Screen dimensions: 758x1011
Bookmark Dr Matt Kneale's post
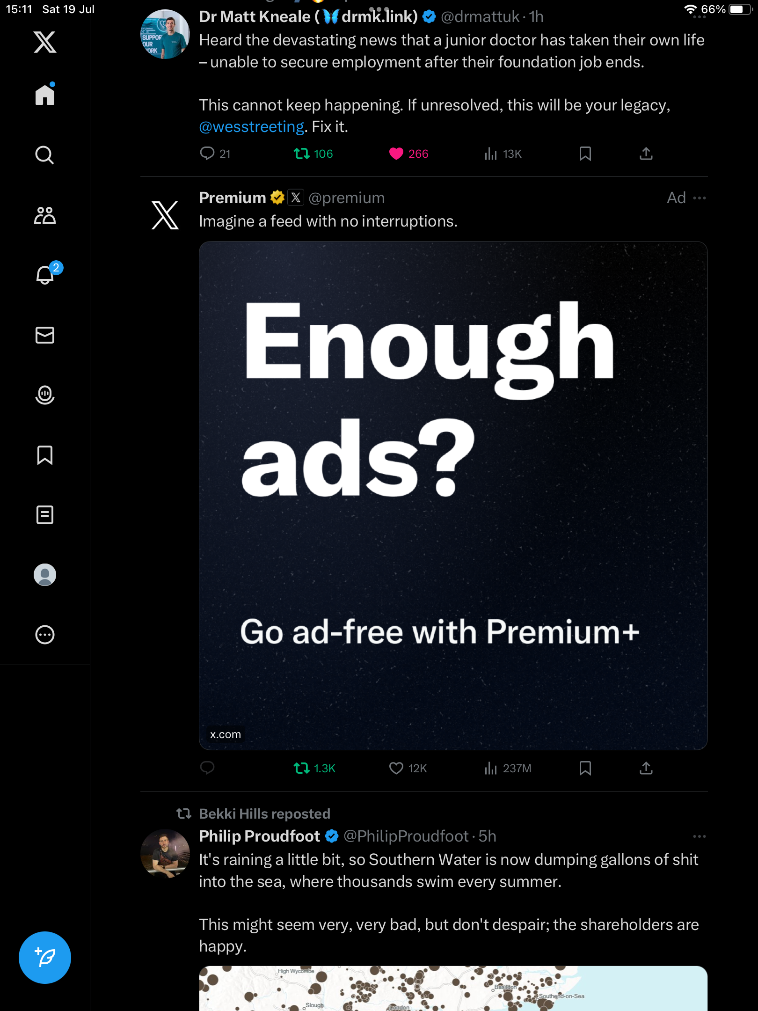[585, 154]
